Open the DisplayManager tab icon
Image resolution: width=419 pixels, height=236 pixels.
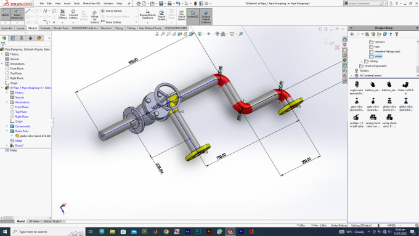[39, 38]
